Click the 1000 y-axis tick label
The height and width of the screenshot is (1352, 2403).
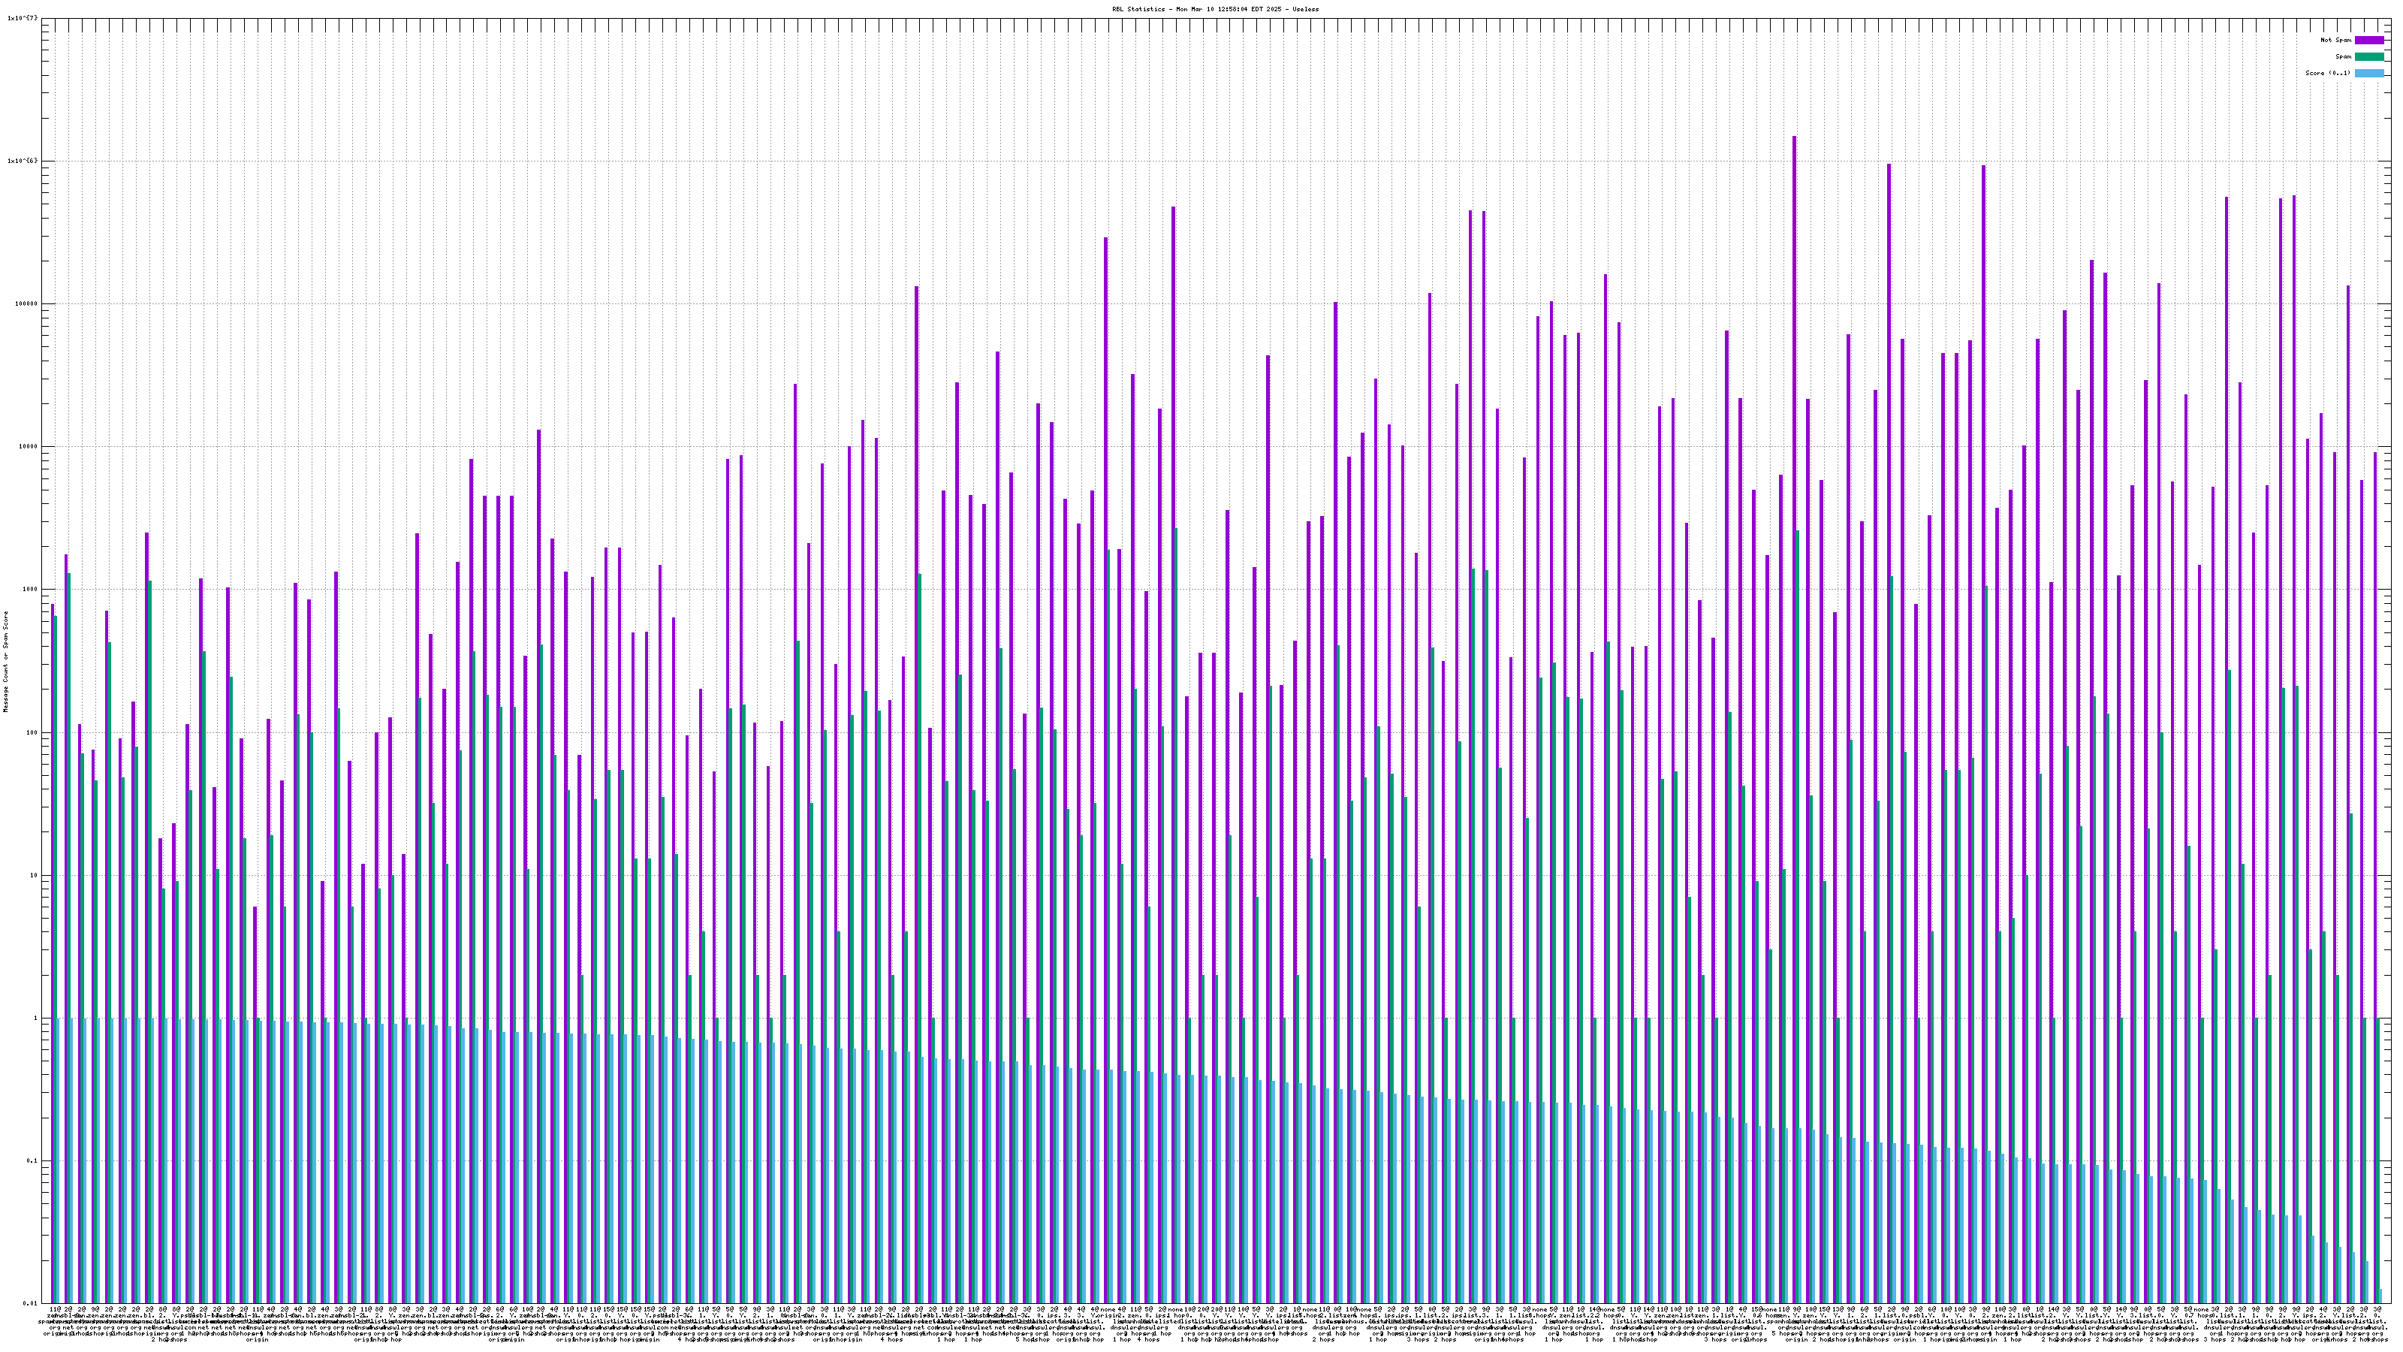30,589
